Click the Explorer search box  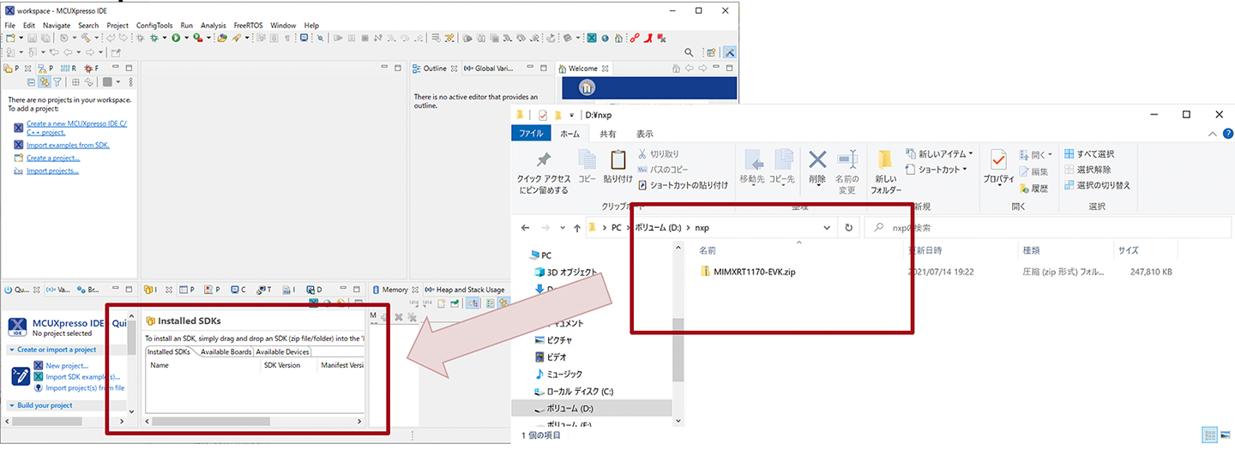click(x=1046, y=228)
